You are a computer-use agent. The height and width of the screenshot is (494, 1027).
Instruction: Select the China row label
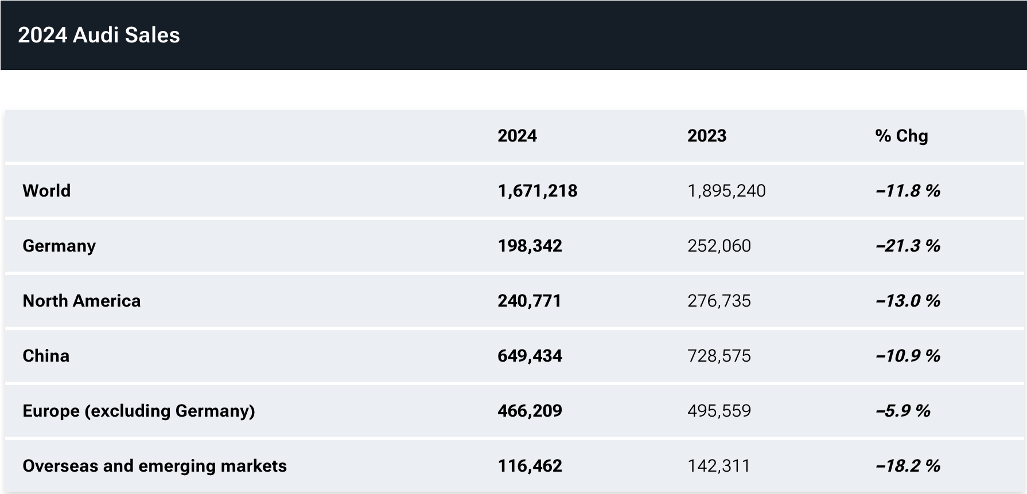coord(46,356)
